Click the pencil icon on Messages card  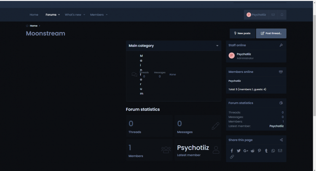(x=215, y=126)
